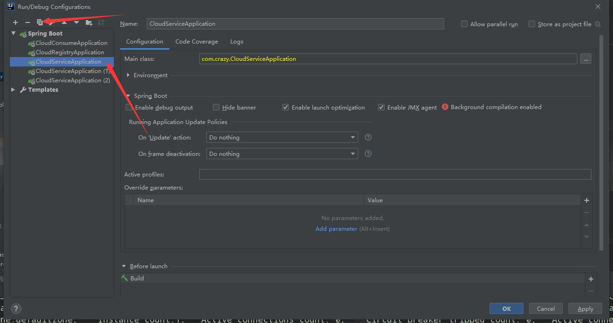Click the red error icon beside Background compilation

pyautogui.click(x=445, y=107)
